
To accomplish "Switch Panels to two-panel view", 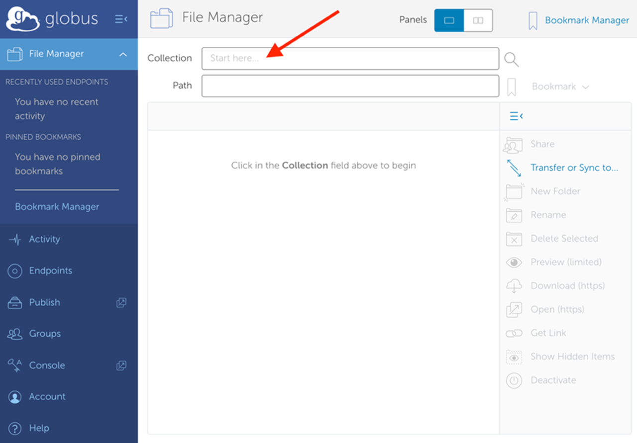I will point(478,20).
